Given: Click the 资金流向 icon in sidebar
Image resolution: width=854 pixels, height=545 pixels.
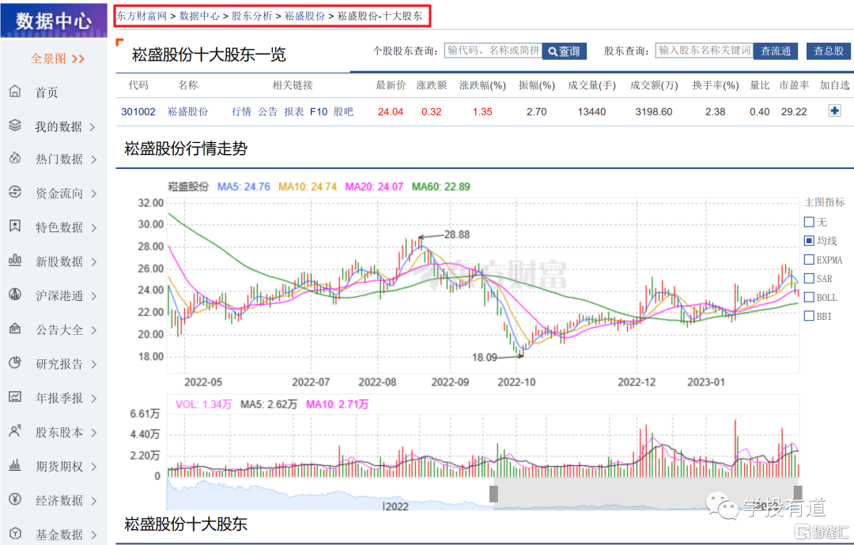Looking at the screenshot, I should [x=15, y=192].
